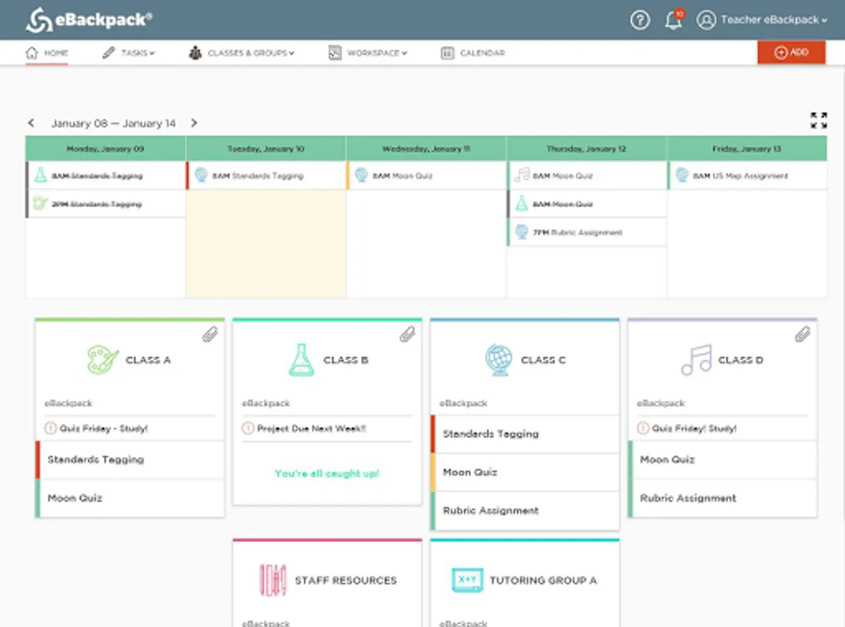Open the Workspace menu
Viewport: 845px width, 627px height.
pyautogui.click(x=368, y=53)
